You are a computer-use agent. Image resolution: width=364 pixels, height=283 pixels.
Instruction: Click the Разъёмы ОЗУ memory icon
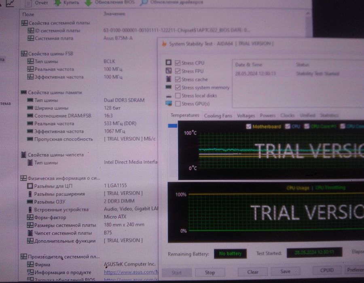(30, 202)
